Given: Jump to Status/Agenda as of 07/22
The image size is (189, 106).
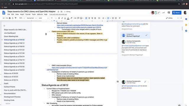Looking at the screenshot, I should [14, 50].
